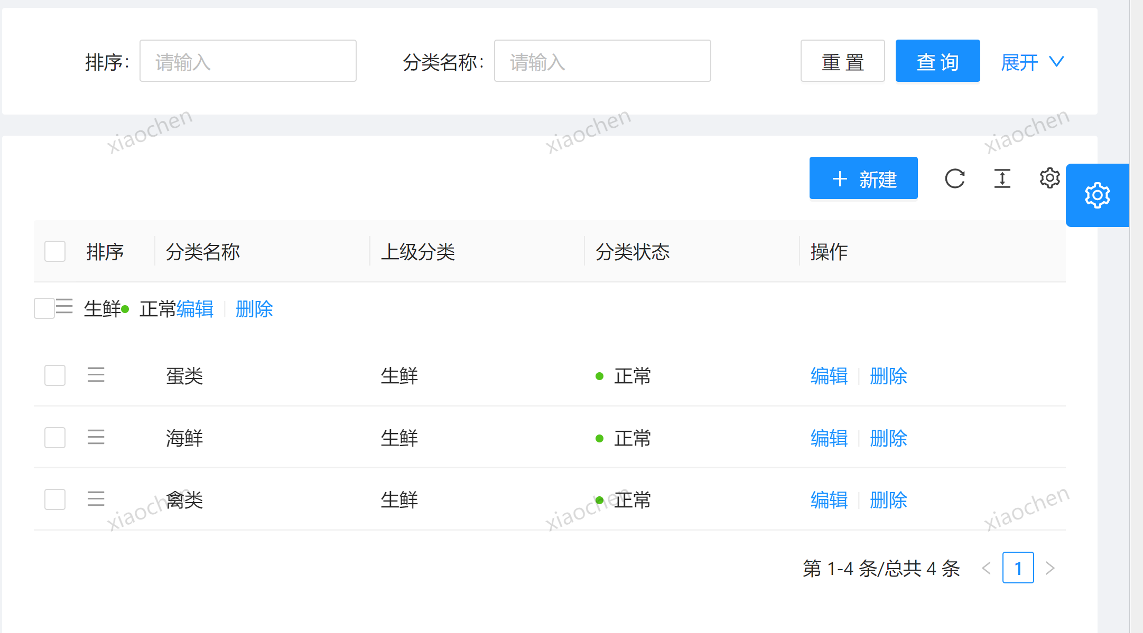Toggle the select-all checkbox in the table header
This screenshot has height=633, width=1143.
click(x=54, y=251)
